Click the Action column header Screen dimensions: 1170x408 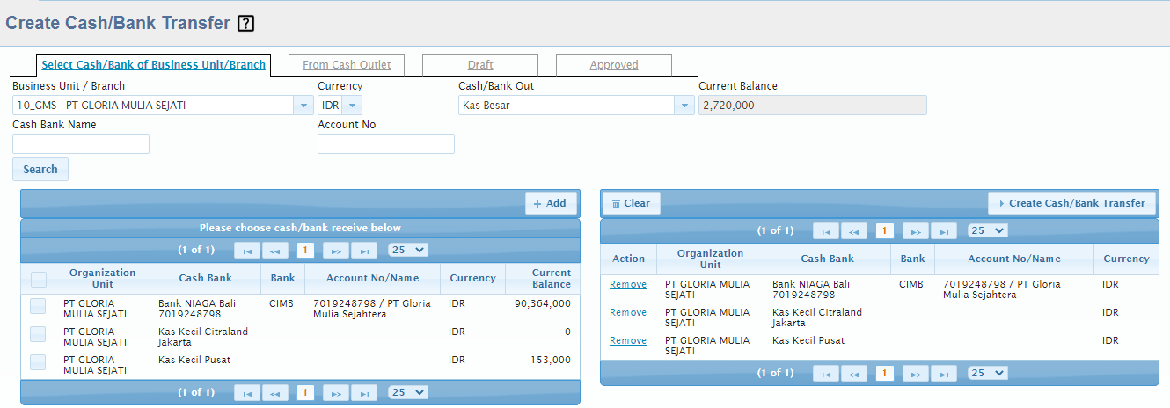pos(629,259)
